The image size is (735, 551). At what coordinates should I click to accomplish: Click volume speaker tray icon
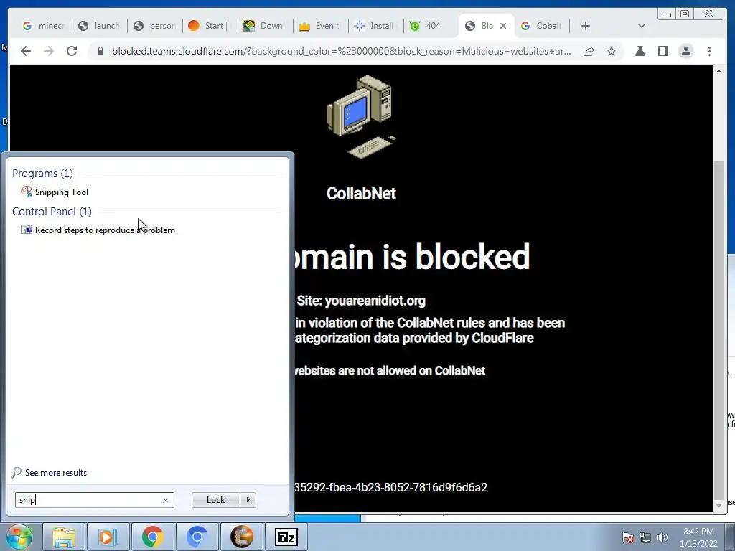662,537
